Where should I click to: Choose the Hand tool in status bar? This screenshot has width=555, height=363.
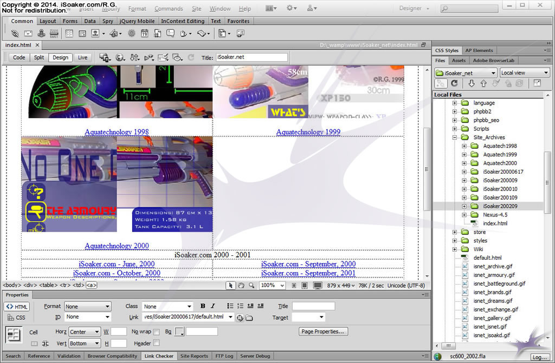pos(241,285)
